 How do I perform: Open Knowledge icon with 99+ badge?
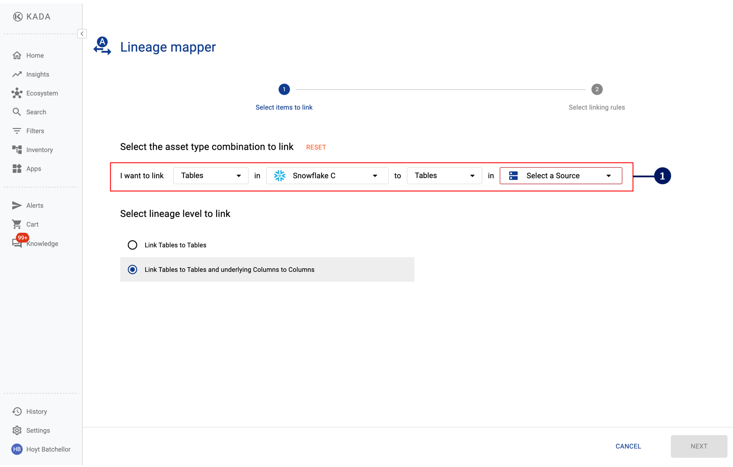tap(17, 243)
